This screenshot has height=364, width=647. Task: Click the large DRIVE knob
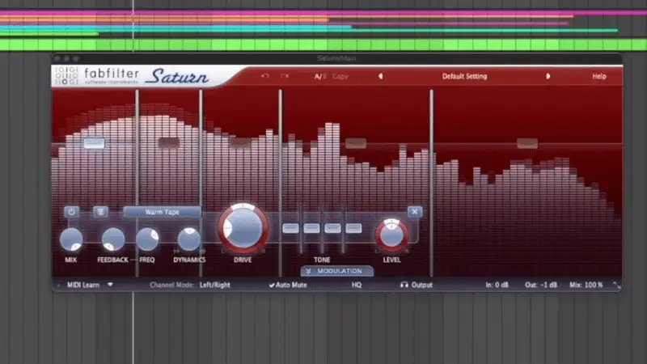pyautogui.click(x=243, y=228)
